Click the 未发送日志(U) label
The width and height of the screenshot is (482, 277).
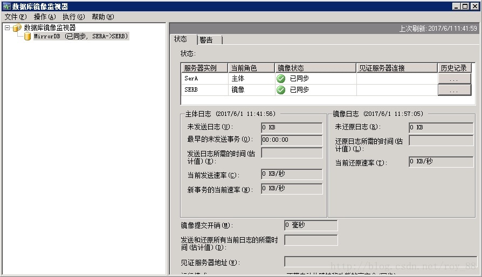210,127
